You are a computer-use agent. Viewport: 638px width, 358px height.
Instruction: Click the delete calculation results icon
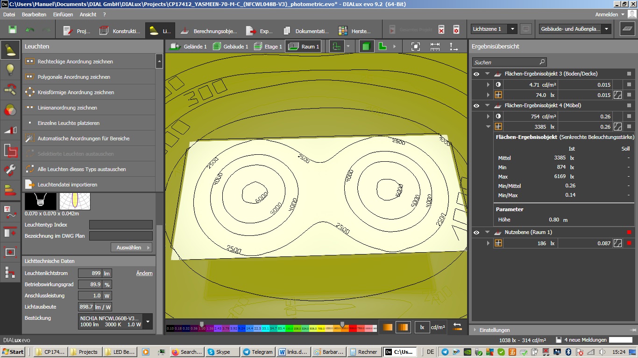[441, 30]
